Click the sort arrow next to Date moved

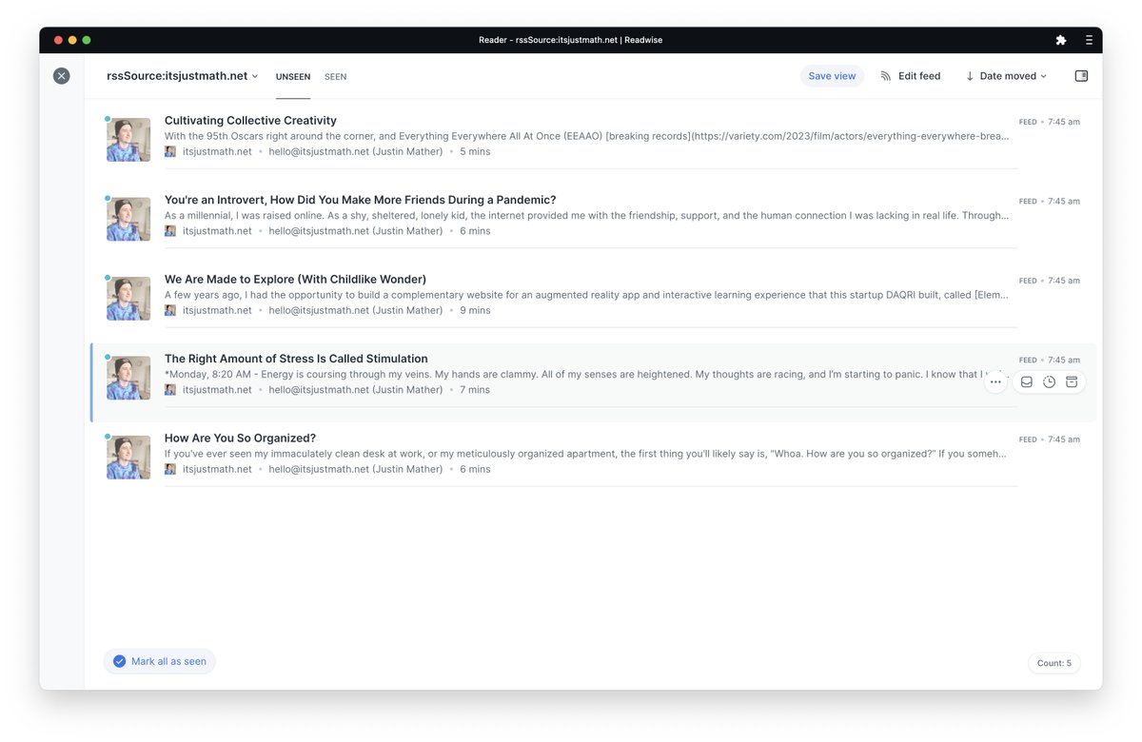point(970,76)
